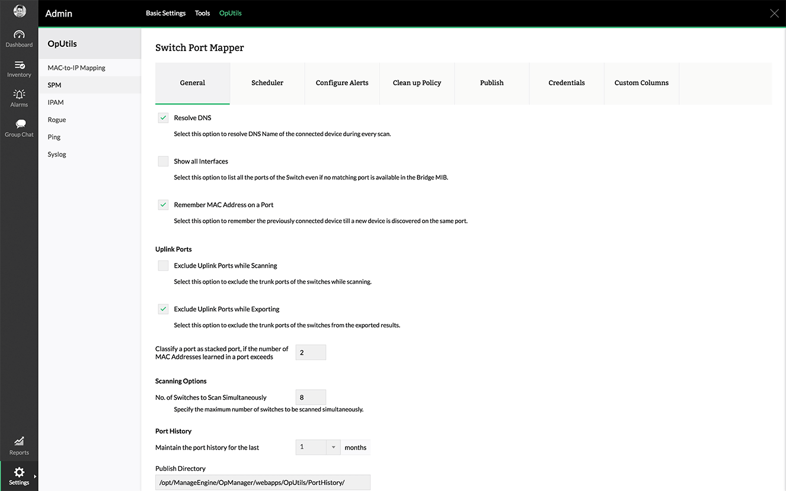This screenshot has width=786, height=491.
Task: Enable Exclude Uplink Ports while Scanning
Action: (x=163, y=266)
